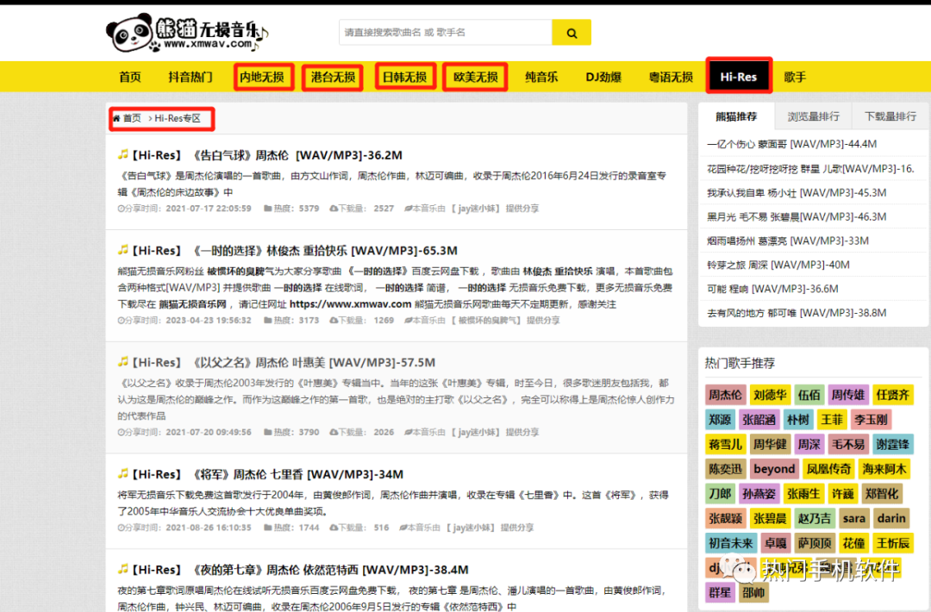This screenshot has width=931, height=612.
Task: Open recommended song 一亿个伤心 蒙面哥
Action: tap(791, 144)
